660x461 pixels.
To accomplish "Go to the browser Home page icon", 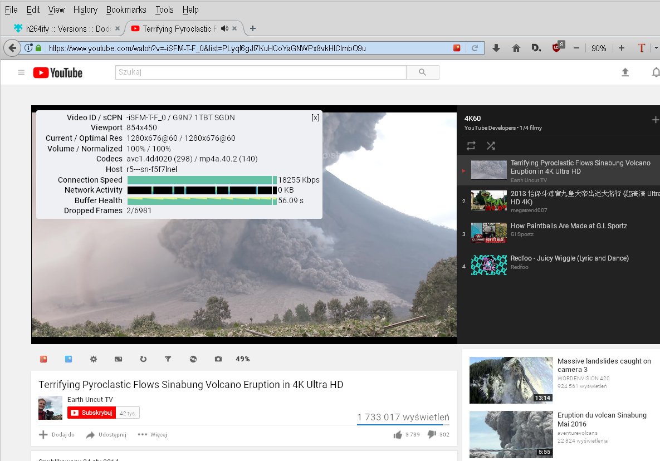I will click(516, 48).
